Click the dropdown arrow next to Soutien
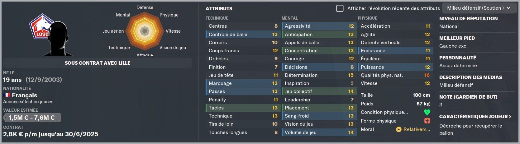Screen dimensions: 520x144 (508, 8)
